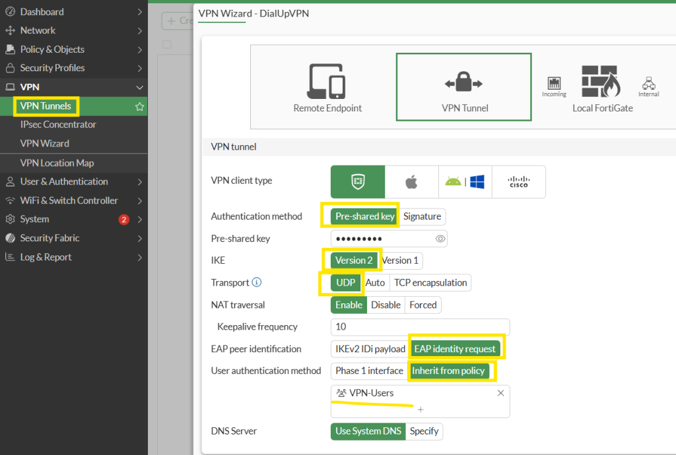676x455 pixels.
Task: Click the Transport info icon
Action: pos(257,283)
